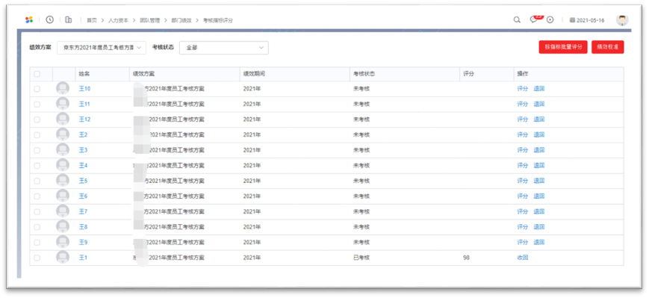This screenshot has width=649, height=298.
Task: Click 收回 for 王1
Action: pyautogui.click(x=523, y=258)
